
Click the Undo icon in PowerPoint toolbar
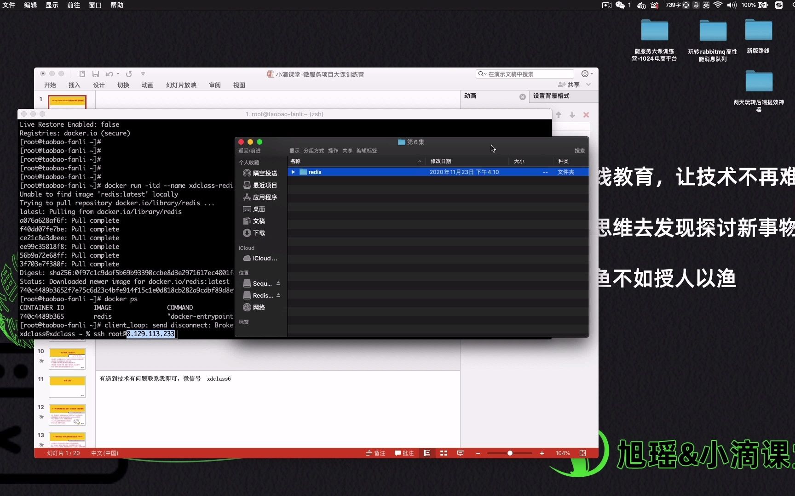click(109, 73)
